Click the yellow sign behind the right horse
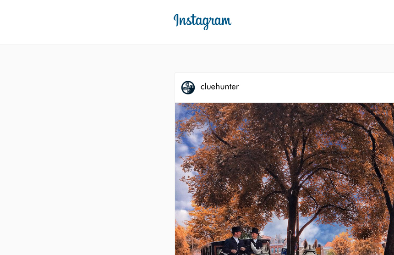This screenshot has width=394, height=255. point(318,250)
